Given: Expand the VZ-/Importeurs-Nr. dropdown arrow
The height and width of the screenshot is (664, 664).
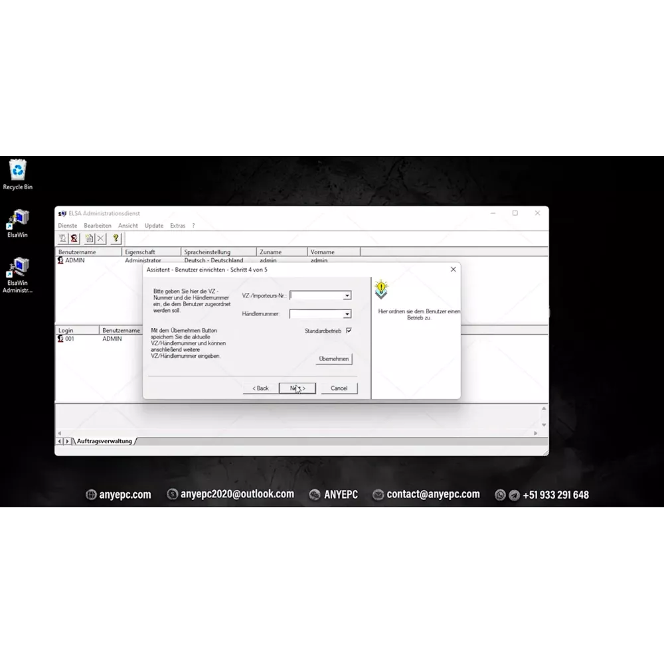Looking at the screenshot, I should [x=347, y=296].
